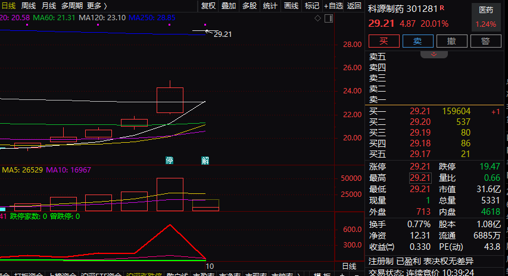This screenshot has height=276, width=508.
Task: Open the 画线 drawing tool
Action: pos(291,6)
